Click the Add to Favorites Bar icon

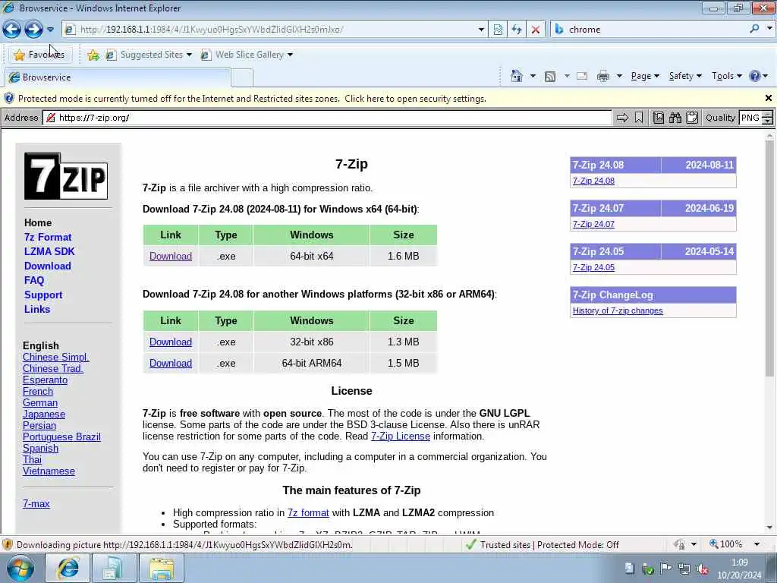click(x=93, y=55)
